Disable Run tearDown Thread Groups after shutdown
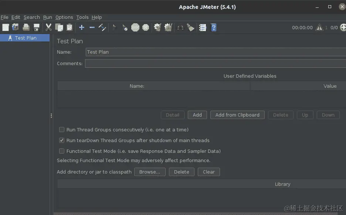346x215 pixels. coord(62,140)
